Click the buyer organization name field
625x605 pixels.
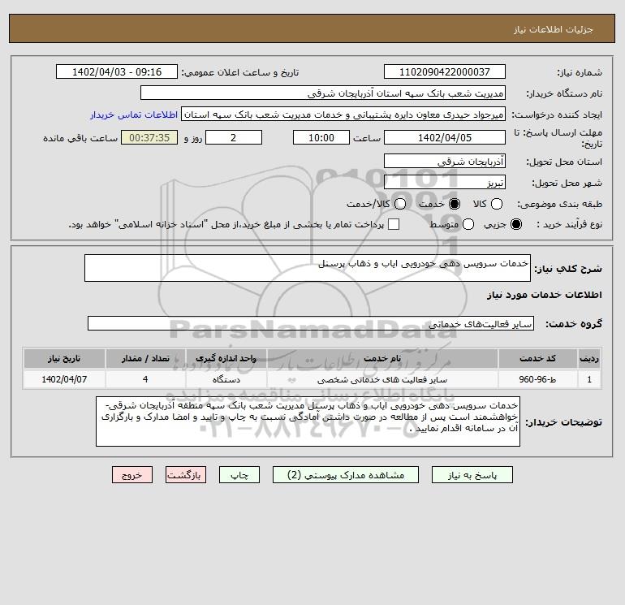pos(323,93)
